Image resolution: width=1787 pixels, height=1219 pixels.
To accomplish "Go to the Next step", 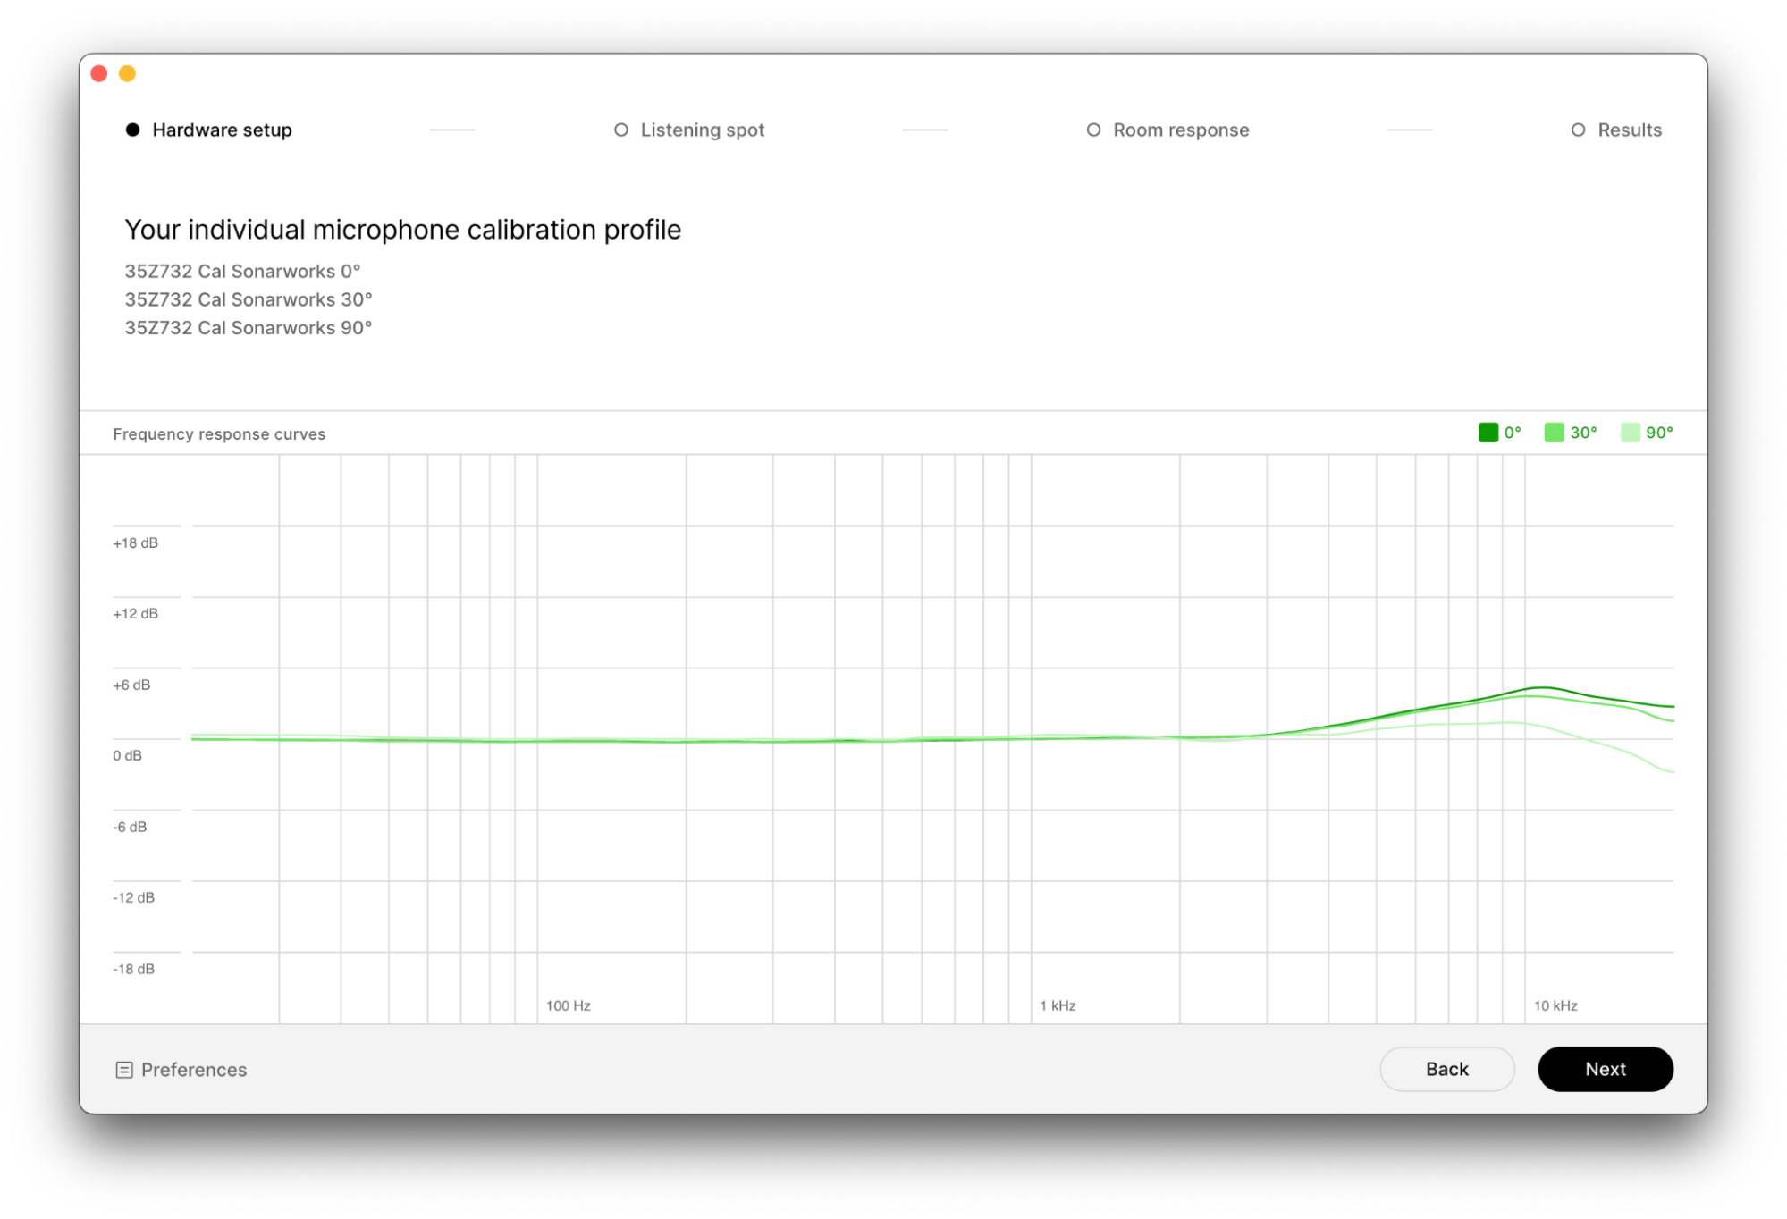I will (x=1605, y=1069).
